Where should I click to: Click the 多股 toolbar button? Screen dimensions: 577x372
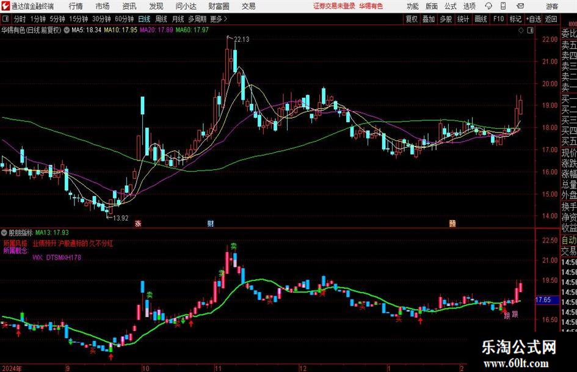pos(446,19)
